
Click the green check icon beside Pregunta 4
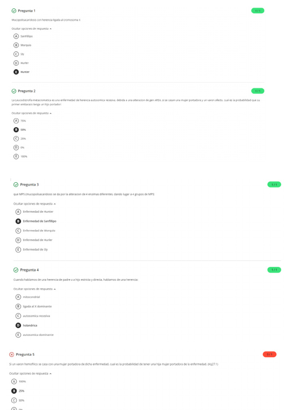[x=16, y=270]
